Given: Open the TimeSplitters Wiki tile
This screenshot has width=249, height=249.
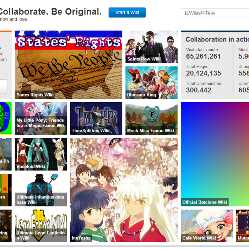Looking at the screenshot, I should 96,119.
